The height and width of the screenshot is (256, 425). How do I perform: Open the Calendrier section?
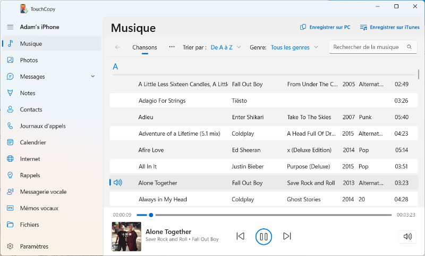tap(33, 143)
